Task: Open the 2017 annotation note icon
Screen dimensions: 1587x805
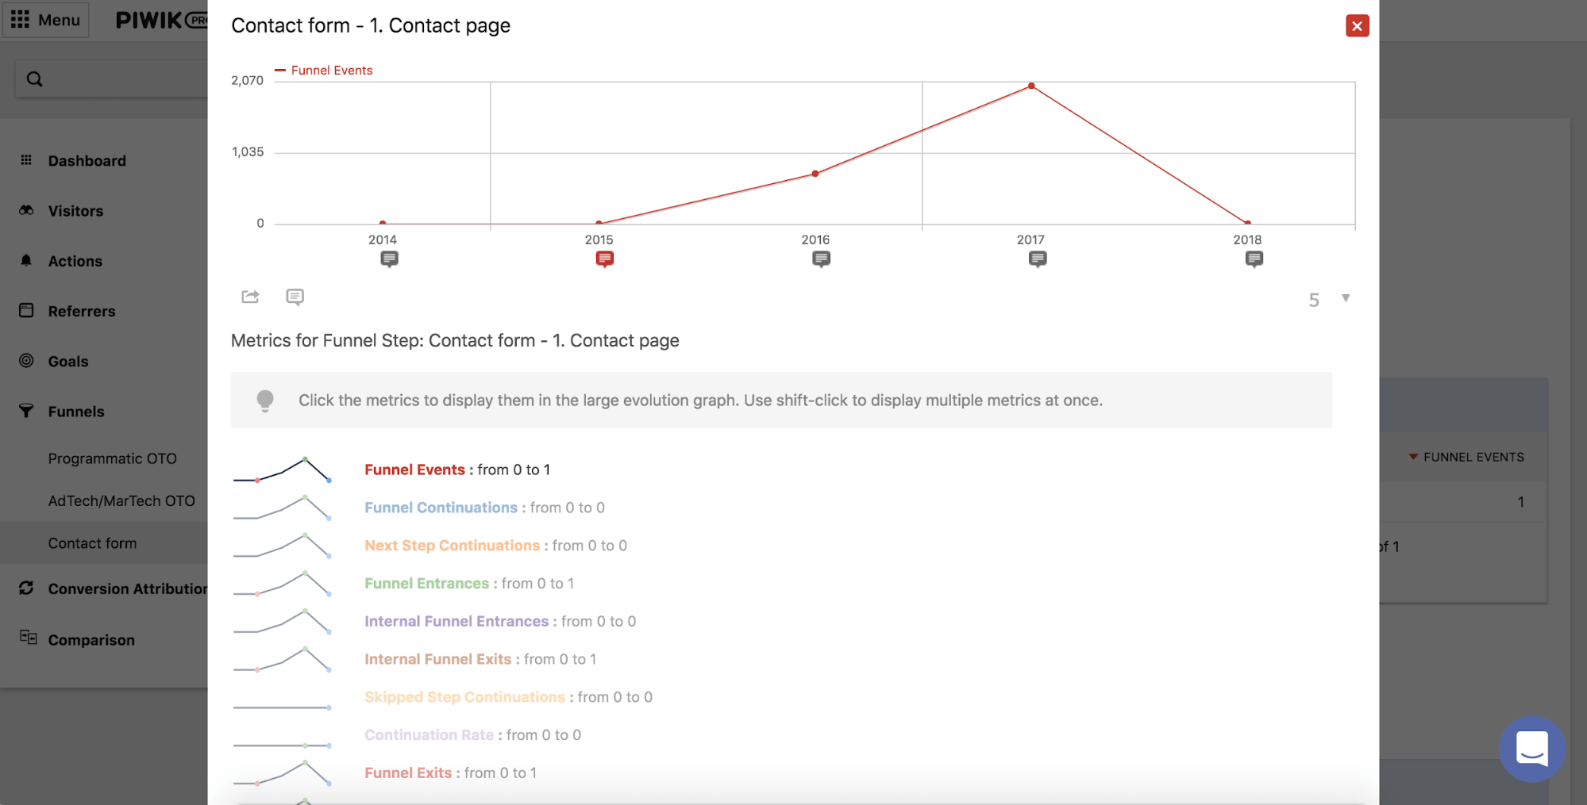Action: pos(1037,259)
